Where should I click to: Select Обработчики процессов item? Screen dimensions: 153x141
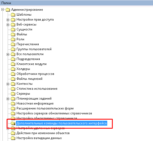coord(35,74)
